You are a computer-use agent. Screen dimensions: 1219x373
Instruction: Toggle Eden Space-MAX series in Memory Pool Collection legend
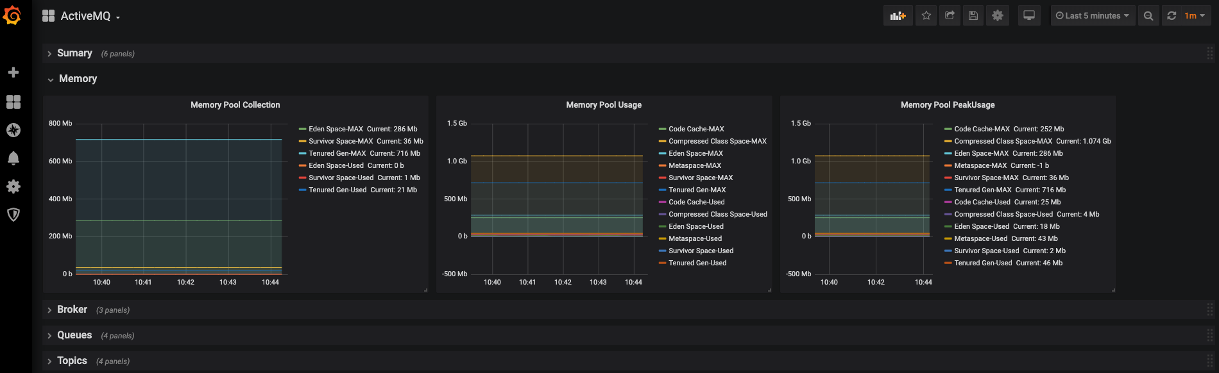tap(336, 129)
